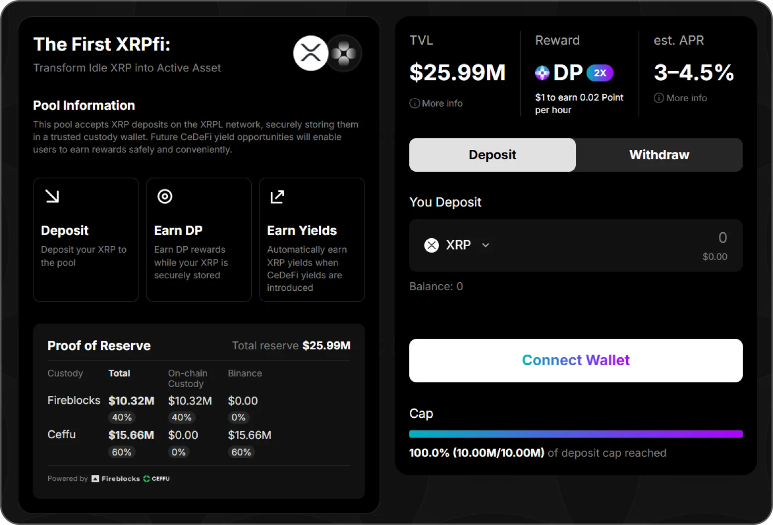
Task: Click the info icon under est. APR
Action: coord(659,98)
